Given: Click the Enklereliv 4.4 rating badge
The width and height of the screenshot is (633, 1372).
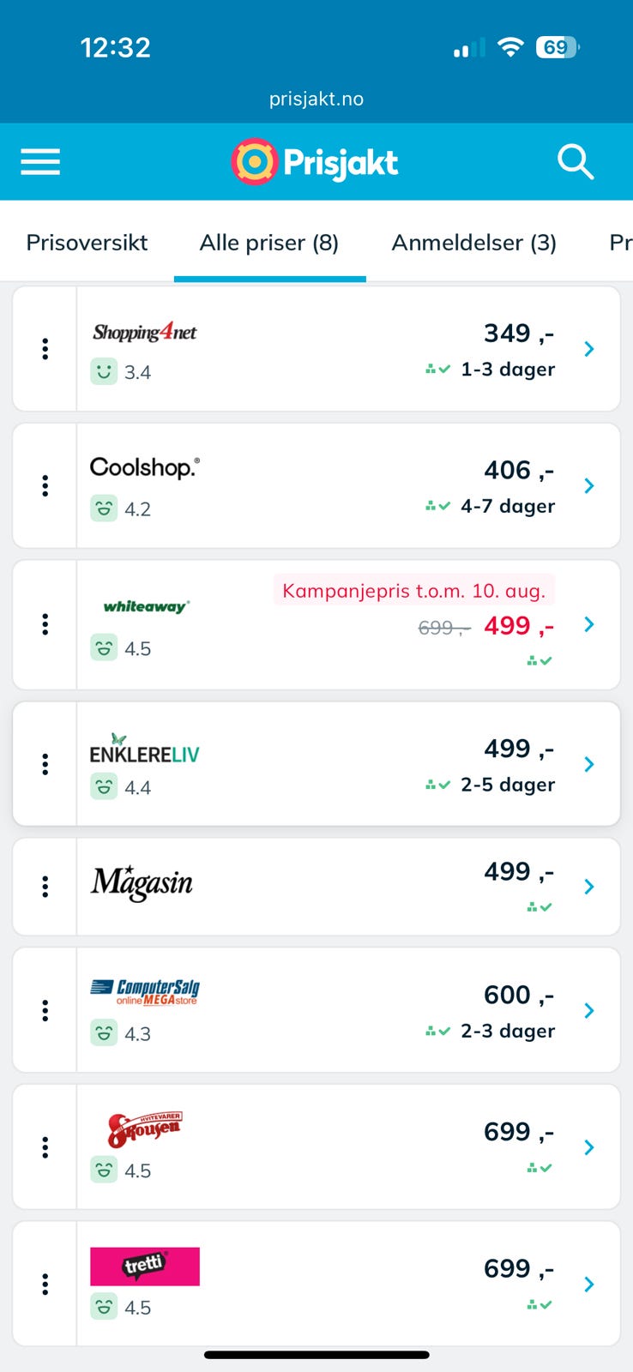Looking at the screenshot, I should [121, 787].
